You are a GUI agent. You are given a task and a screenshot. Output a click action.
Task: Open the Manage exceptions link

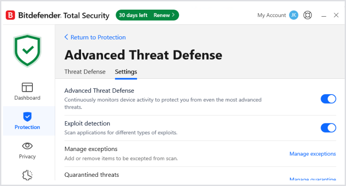click(x=312, y=154)
